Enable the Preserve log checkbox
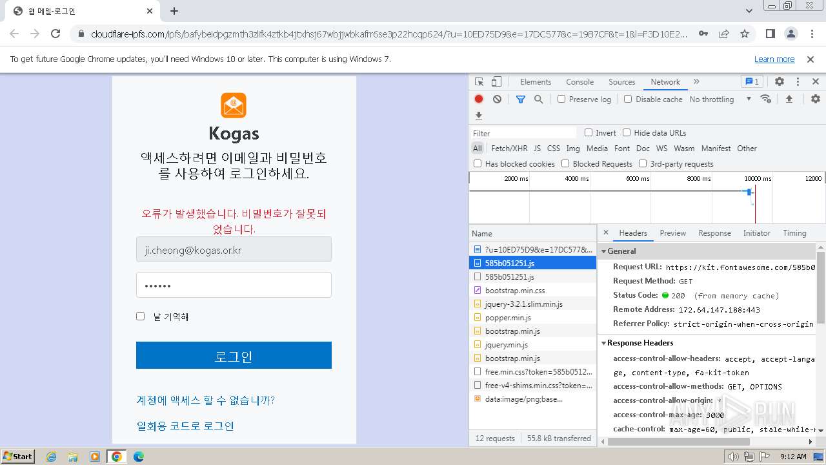 (561, 99)
